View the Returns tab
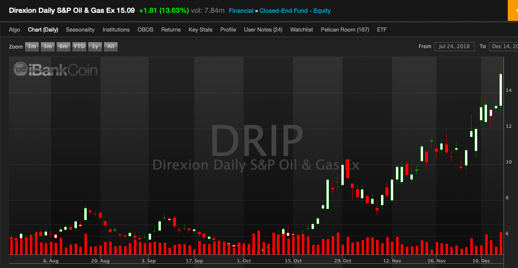 coord(171,30)
